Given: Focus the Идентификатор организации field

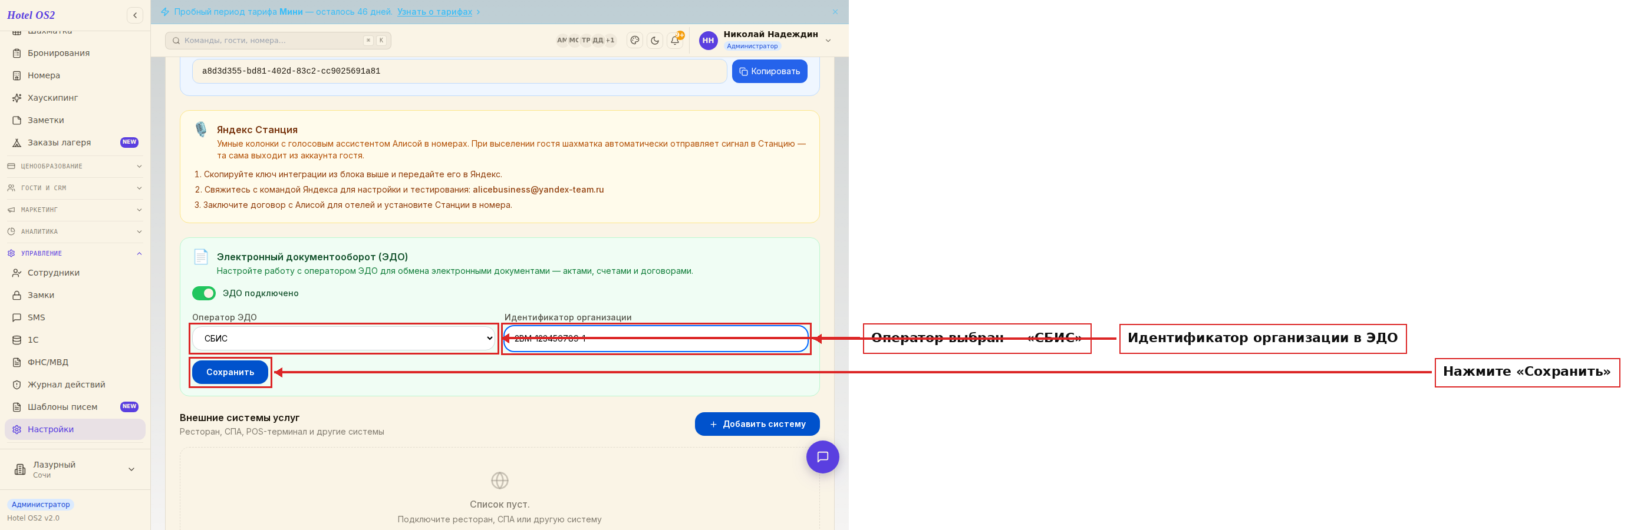Looking at the screenshot, I should [656, 338].
